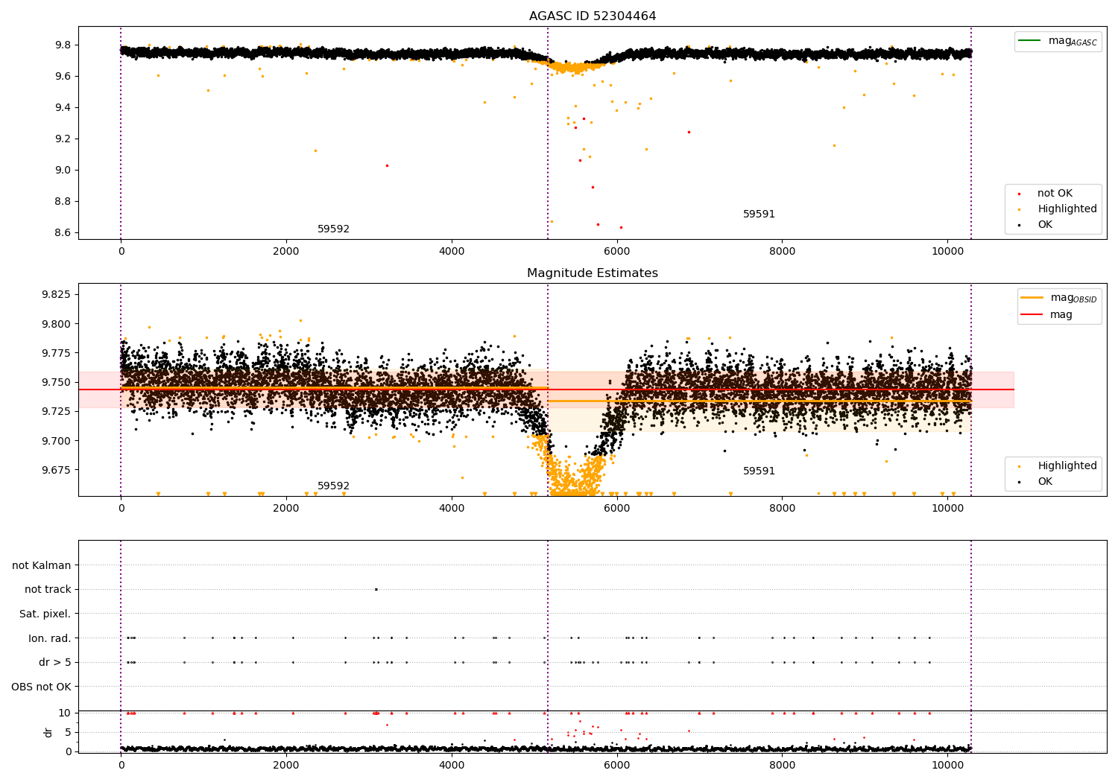Click the Magnitude Estimates plot title
Image resolution: width=1118 pixels, height=782 pixels.
click(593, 273)
